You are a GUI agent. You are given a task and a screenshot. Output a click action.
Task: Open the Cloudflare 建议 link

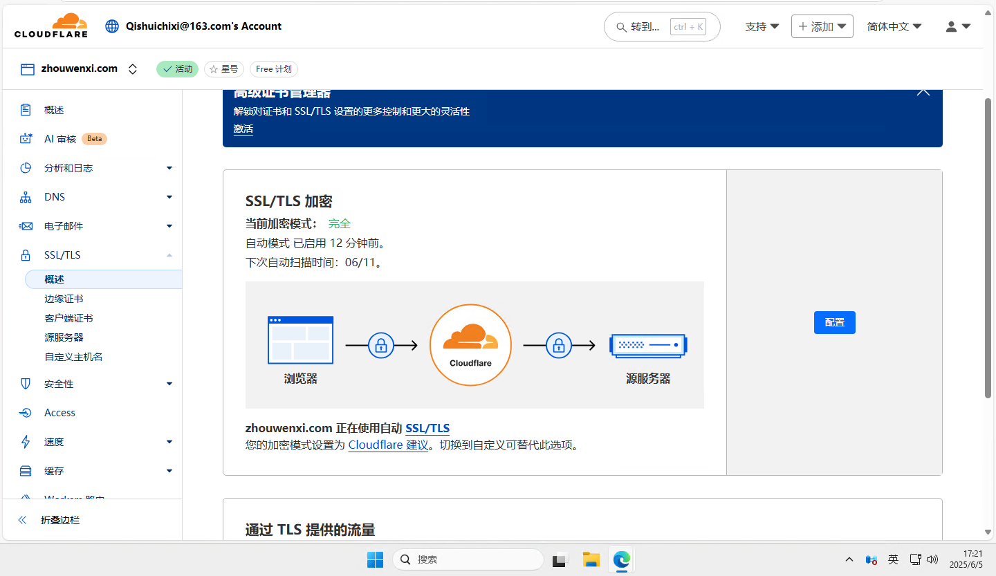click(x=389, y=445)
